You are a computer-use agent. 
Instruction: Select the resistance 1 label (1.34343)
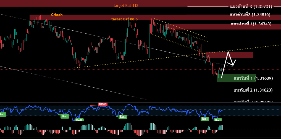coord(251,24)
